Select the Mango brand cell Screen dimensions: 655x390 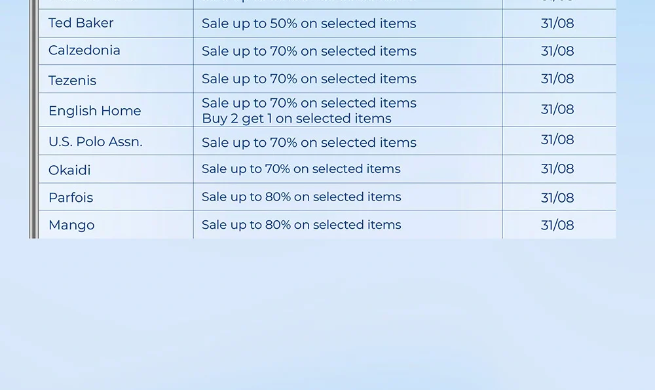pos(71,225)
